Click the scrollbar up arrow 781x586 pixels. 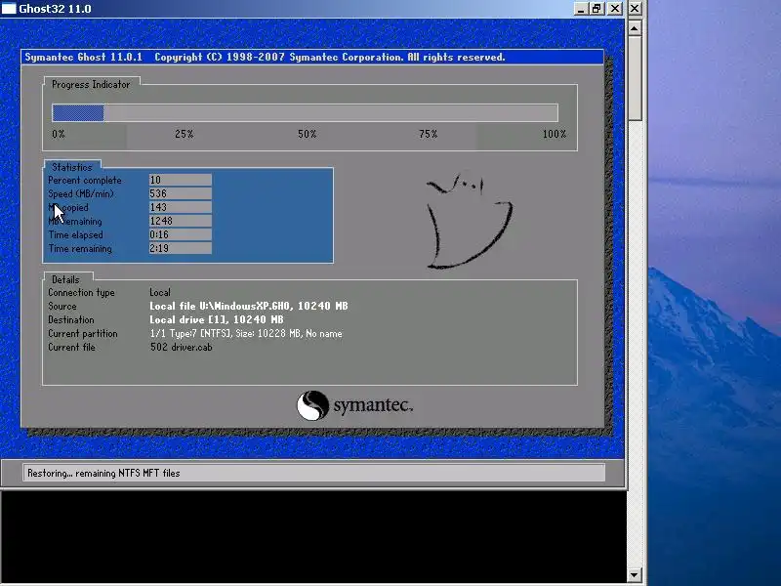click(634, 28)
